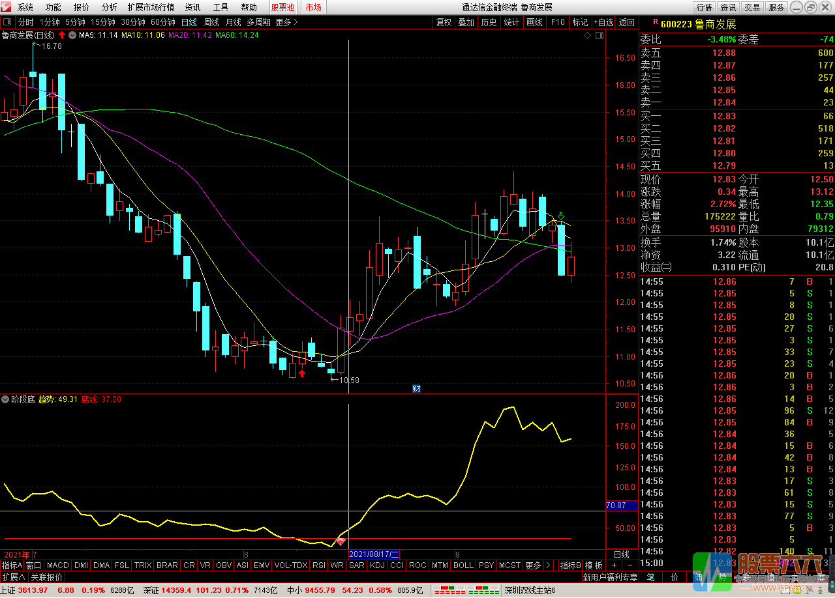Screen dimensions: 835x598
Task: Click the diamond icon at chart top-right
Action: pos(588,35)
